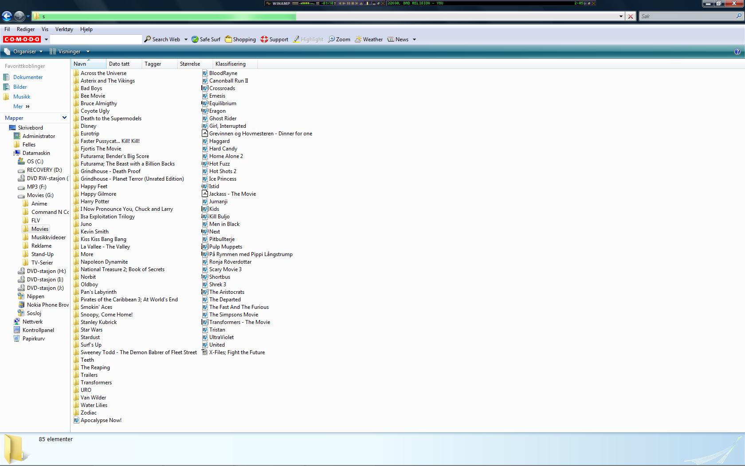Click the Zoom toolbar button
The height and width of the screenshot is (466, 745).
tap(339, 39)
